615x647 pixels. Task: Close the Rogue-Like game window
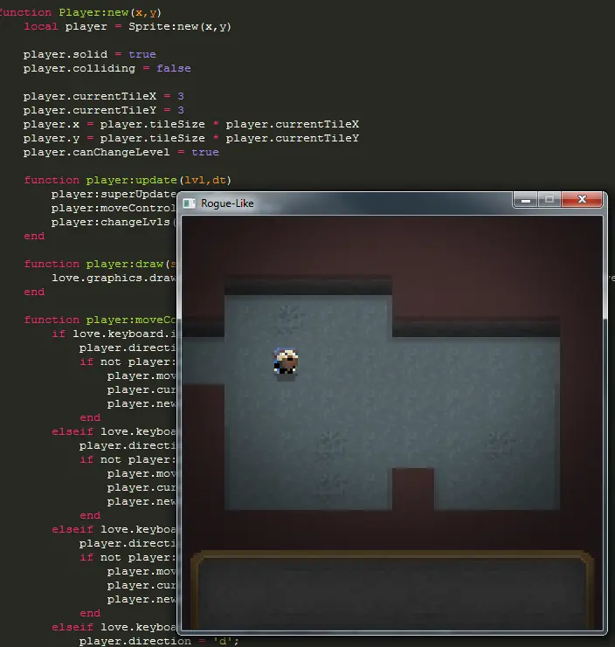(582, 199)
